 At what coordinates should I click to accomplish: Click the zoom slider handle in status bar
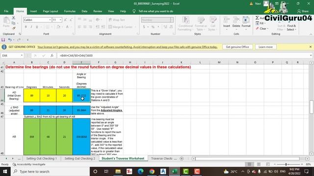pos(286,164)
